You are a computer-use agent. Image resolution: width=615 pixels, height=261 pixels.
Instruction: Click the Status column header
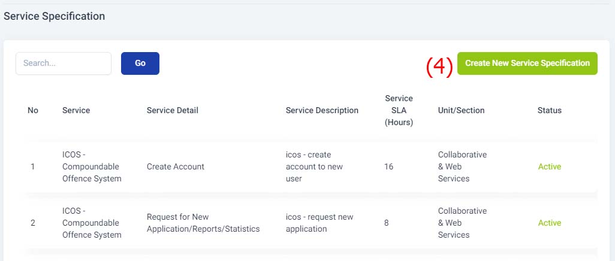coord(550,111)
